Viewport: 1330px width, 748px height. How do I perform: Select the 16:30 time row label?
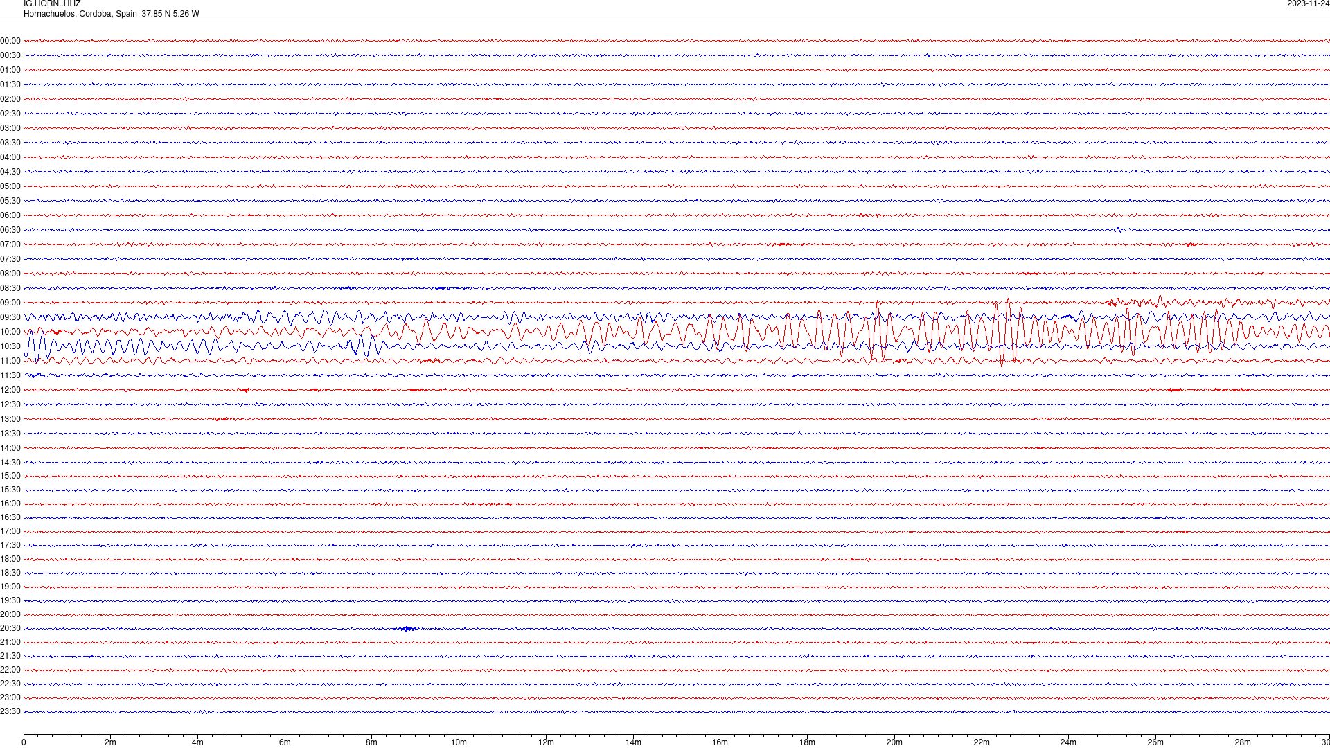(x=10, y=517)
